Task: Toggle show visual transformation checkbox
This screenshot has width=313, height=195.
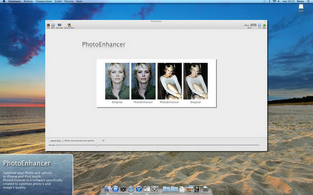Action: click(x=66, y=140)
